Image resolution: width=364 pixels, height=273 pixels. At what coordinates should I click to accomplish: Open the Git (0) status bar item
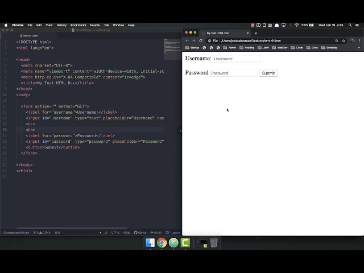pos(156,233)
